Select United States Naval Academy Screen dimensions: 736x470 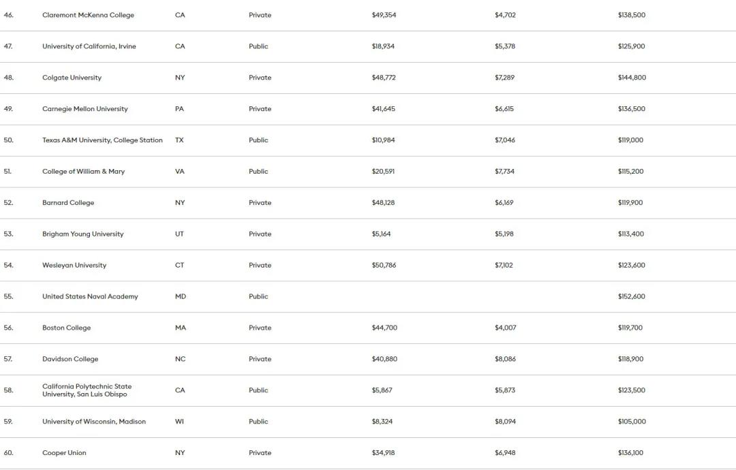click(90, 296)
